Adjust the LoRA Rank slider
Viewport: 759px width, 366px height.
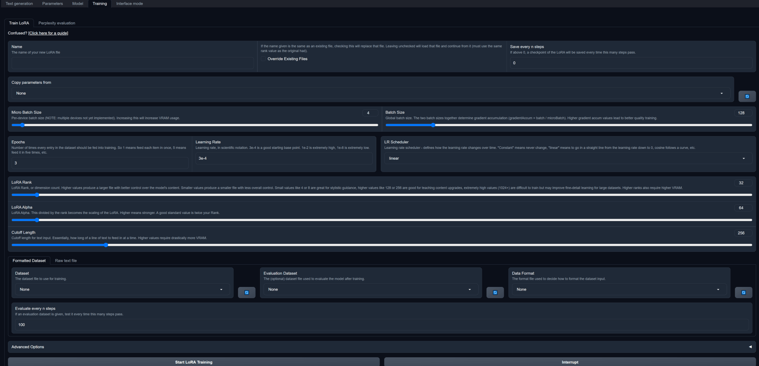pos(37,195)
